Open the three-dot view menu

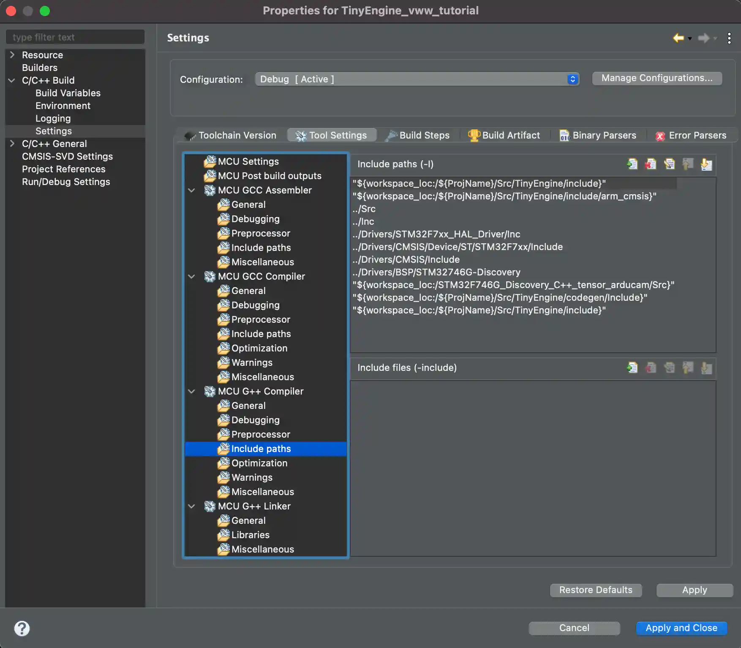pos(729,38)
